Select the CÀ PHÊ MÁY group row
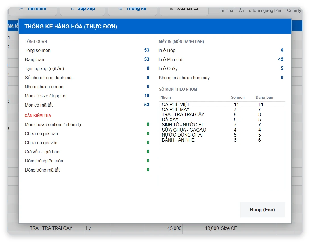 coord(222,109)
